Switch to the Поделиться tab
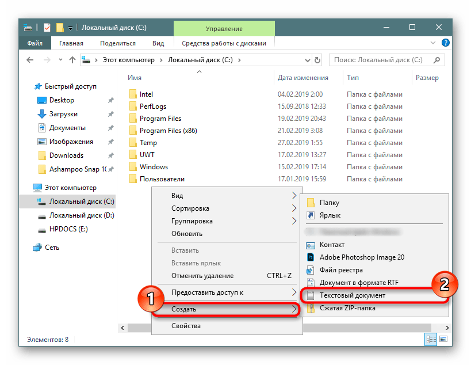This screenshot has width=471, height=365. point(117,43)
